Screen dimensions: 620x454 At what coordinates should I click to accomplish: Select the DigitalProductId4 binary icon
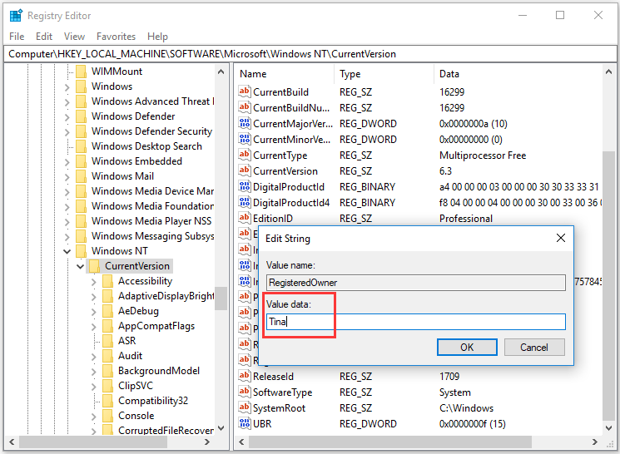coord(245,202)
